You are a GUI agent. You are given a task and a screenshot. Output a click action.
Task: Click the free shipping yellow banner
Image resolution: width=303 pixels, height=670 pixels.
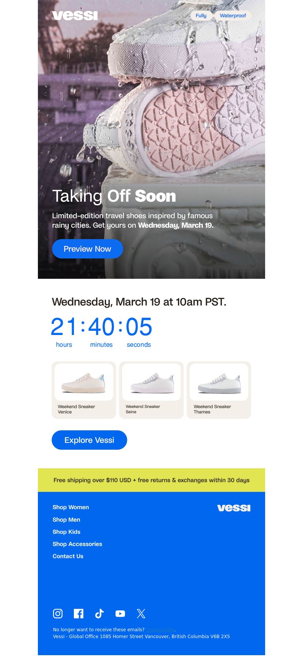(x=151, y=480)
